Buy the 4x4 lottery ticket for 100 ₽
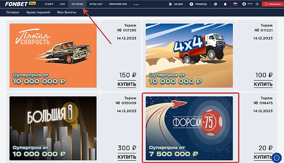 pyautogui.click(x=263, y=84)
